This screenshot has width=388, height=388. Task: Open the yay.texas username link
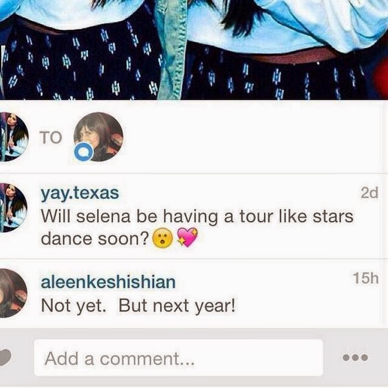pyautogui.click(x=80, y=193)
